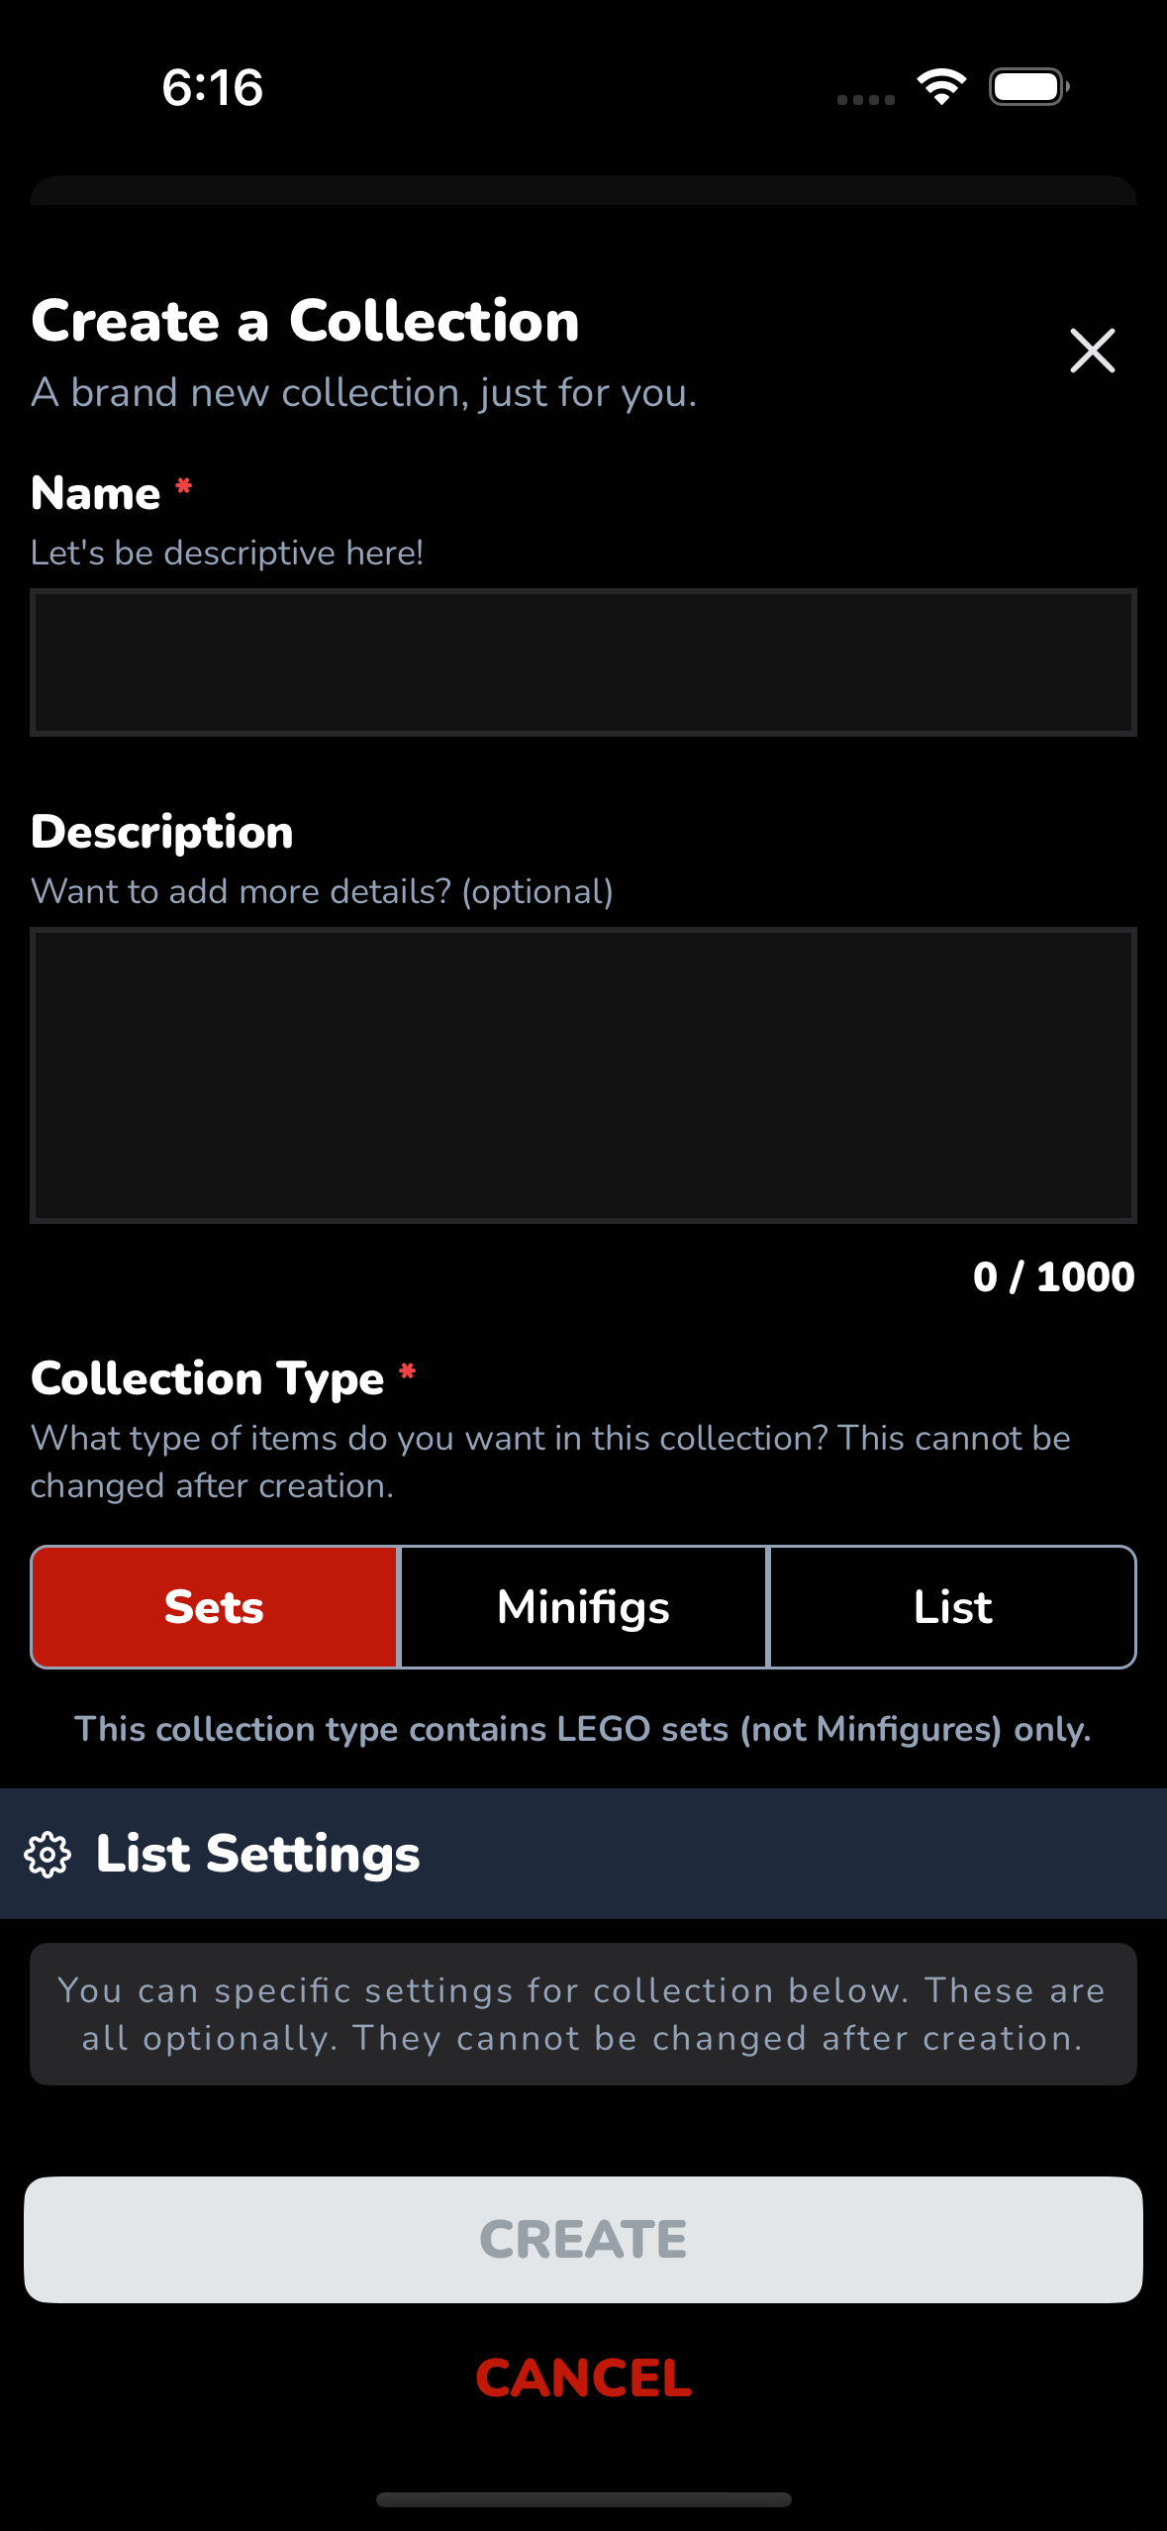Screen dimensions: 1167x2531
Task: Tap the Wi-Fi status icon
Action: (941, 87)
